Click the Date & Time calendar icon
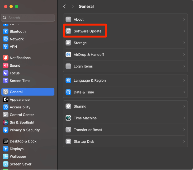This screenshot has width=193, height=170. [x=68, y=92]
